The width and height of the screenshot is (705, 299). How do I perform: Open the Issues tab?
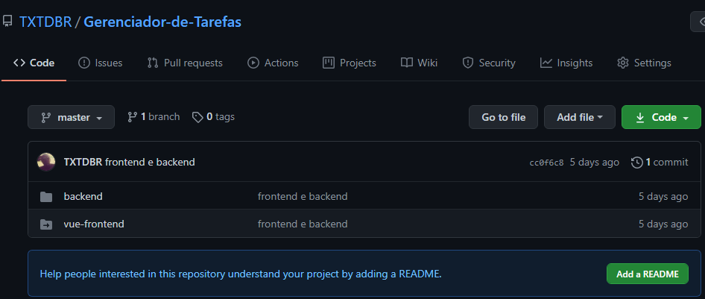[x=100, y=63]
